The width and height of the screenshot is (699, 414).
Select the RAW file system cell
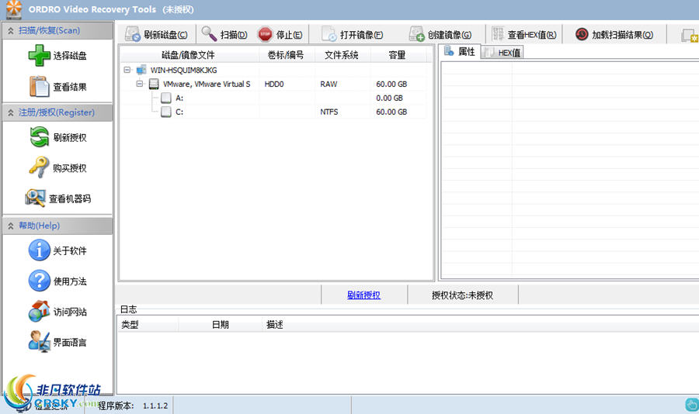329,84
